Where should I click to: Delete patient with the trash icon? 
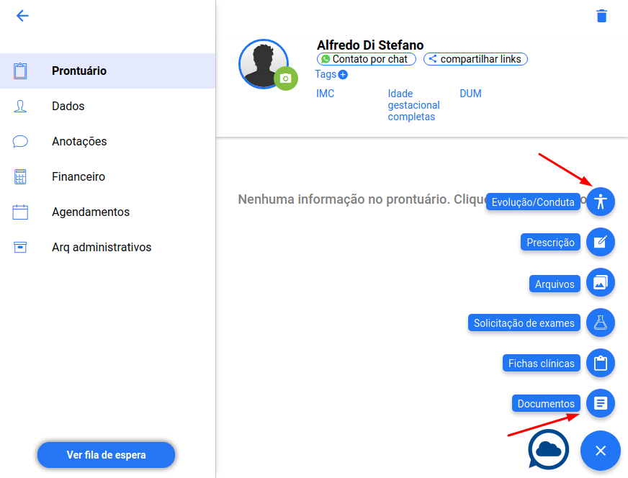pos(601,16)
